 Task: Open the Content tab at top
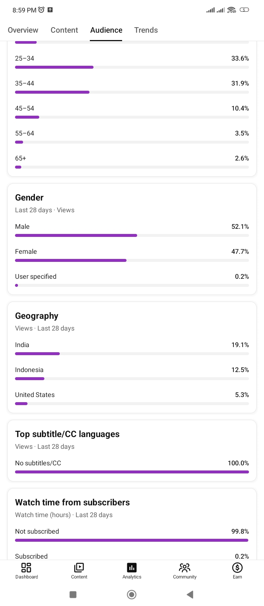(x=64, y=30)
